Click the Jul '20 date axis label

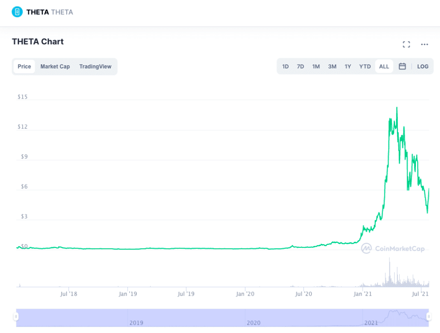pyautogui.click(x=303, y=294)
